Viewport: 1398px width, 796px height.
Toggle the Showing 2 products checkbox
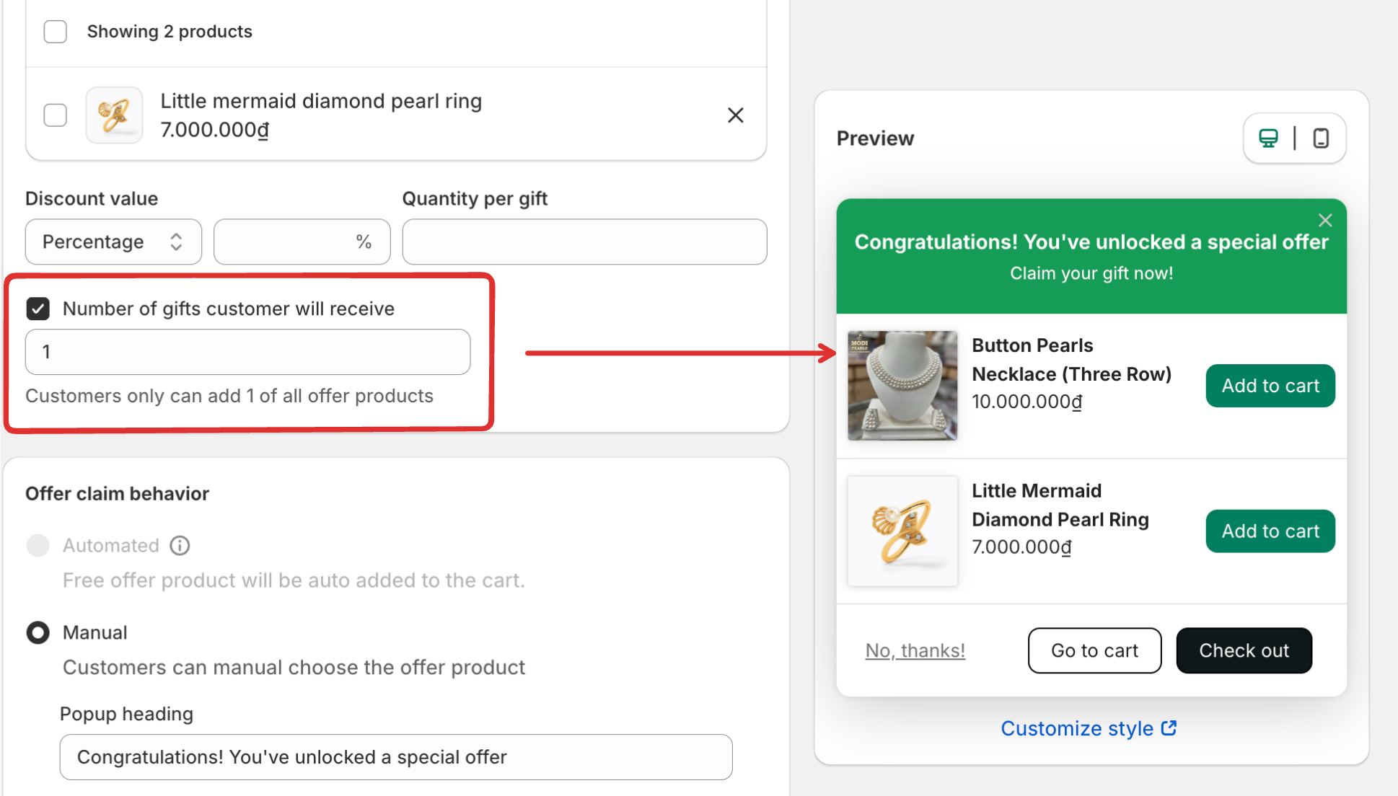tap(56, 32)
